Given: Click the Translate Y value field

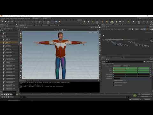Looking at the screenshot, I should click(x=131, y=68).
